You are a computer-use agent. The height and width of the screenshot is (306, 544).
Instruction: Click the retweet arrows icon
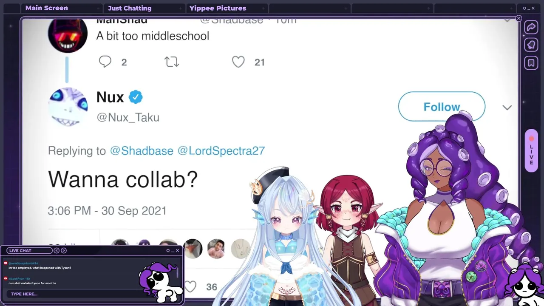click(x=172, y=62)
